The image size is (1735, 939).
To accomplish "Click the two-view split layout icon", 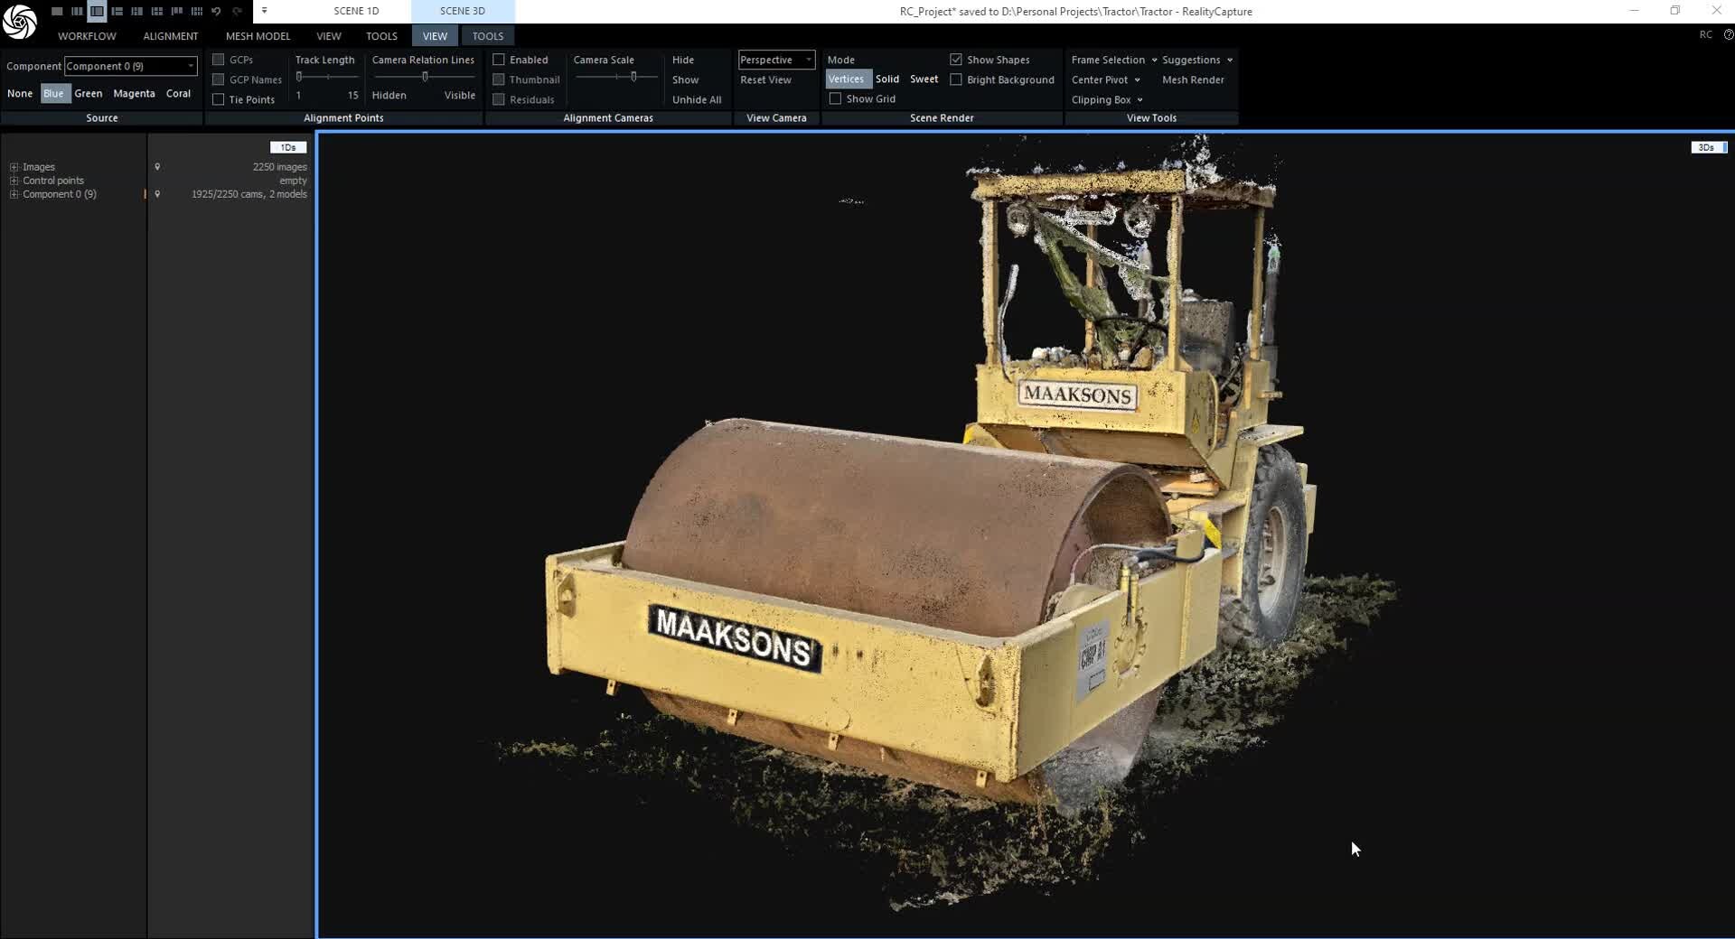I will pos(97,11).
